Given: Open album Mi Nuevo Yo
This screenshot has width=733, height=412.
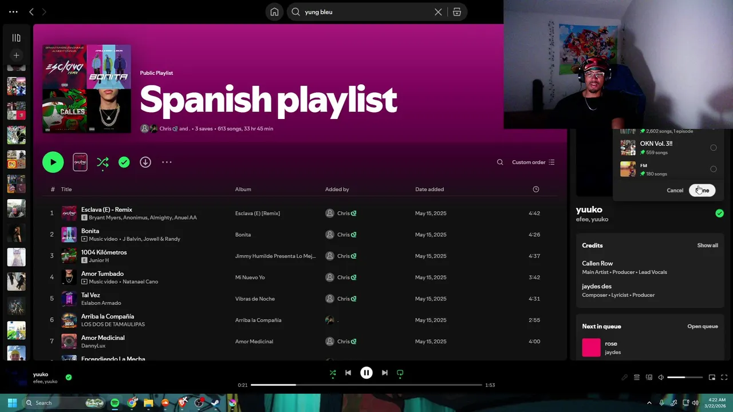Looking at the screenshot, I should [250, 278].
